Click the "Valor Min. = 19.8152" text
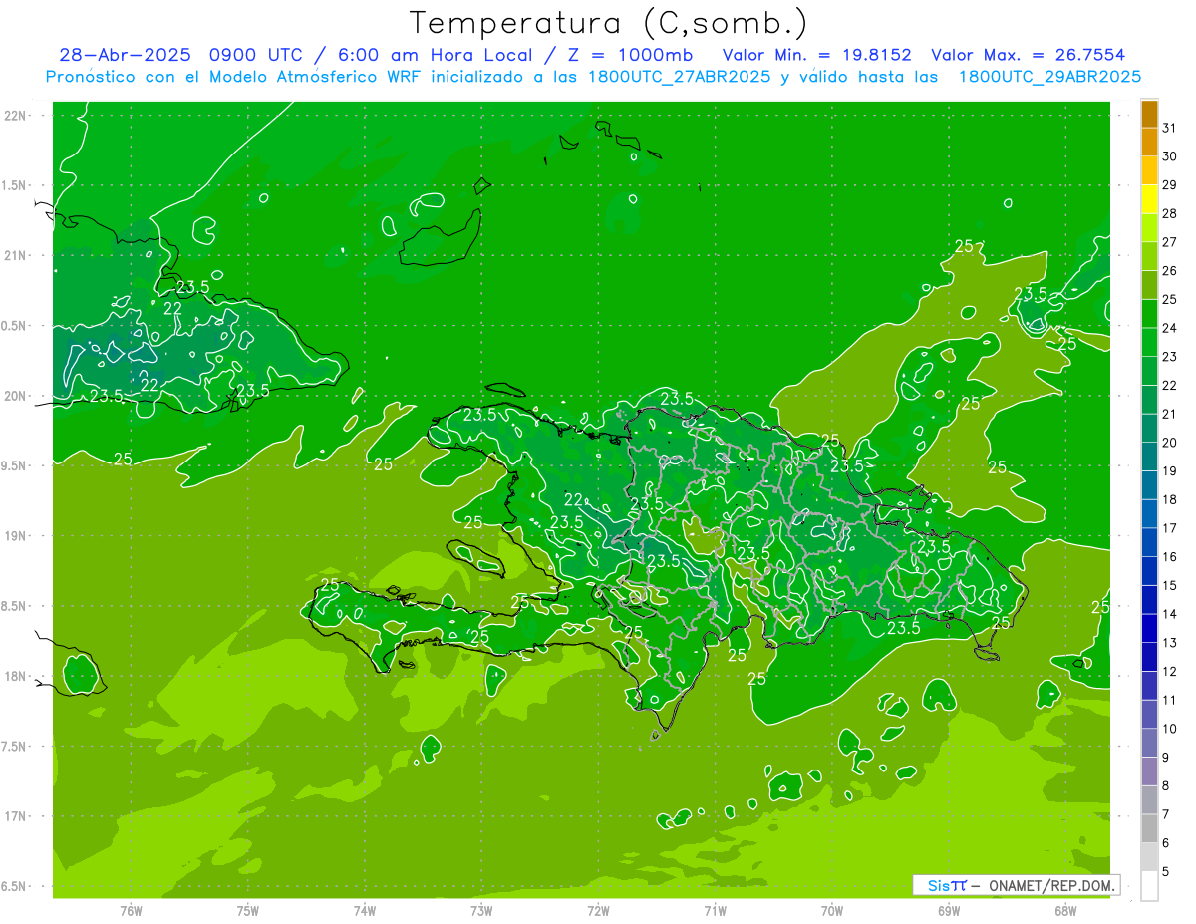The height and width of the screenshot is (924, 1196). [816, 55]
